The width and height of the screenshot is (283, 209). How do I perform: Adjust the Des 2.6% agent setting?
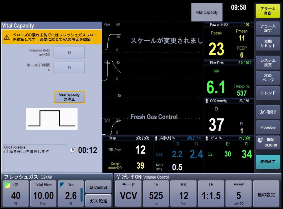coord(71,194)
